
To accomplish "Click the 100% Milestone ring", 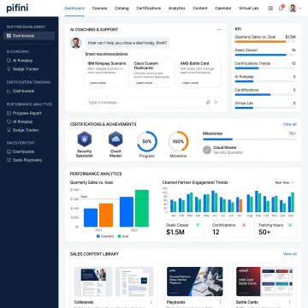I will [x=178, y=141].
